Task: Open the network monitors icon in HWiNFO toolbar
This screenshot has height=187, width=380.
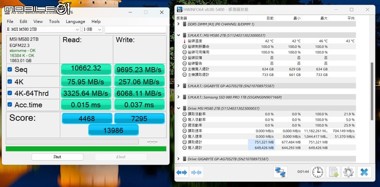Action: coord(281,172)
